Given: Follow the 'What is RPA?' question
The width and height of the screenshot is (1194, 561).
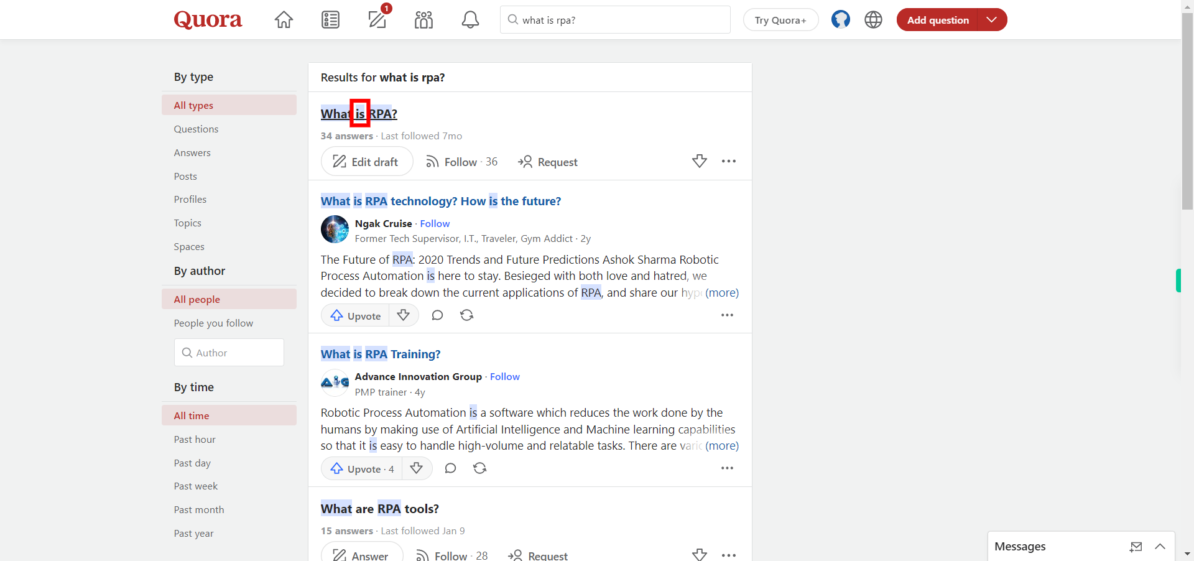Looking at the screenshot, I should pos(461,162).
